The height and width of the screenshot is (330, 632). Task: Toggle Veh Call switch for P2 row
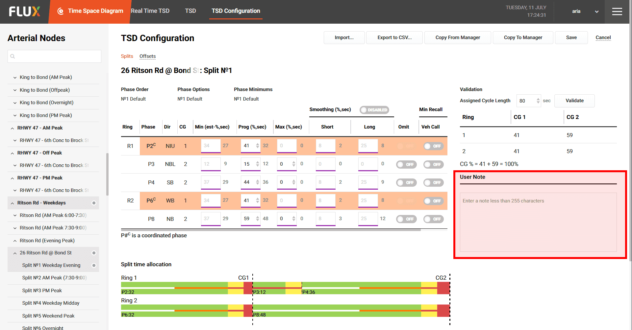point(433,146)
